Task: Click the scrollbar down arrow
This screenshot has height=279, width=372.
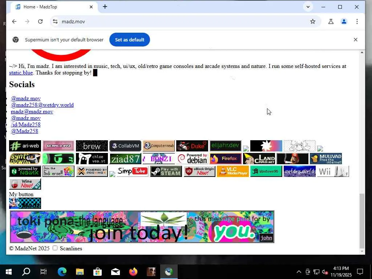Action: (x=361, y=251)
